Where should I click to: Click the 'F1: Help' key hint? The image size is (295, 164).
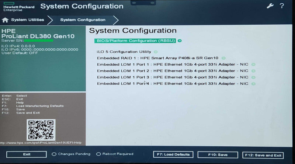[13, 102]
